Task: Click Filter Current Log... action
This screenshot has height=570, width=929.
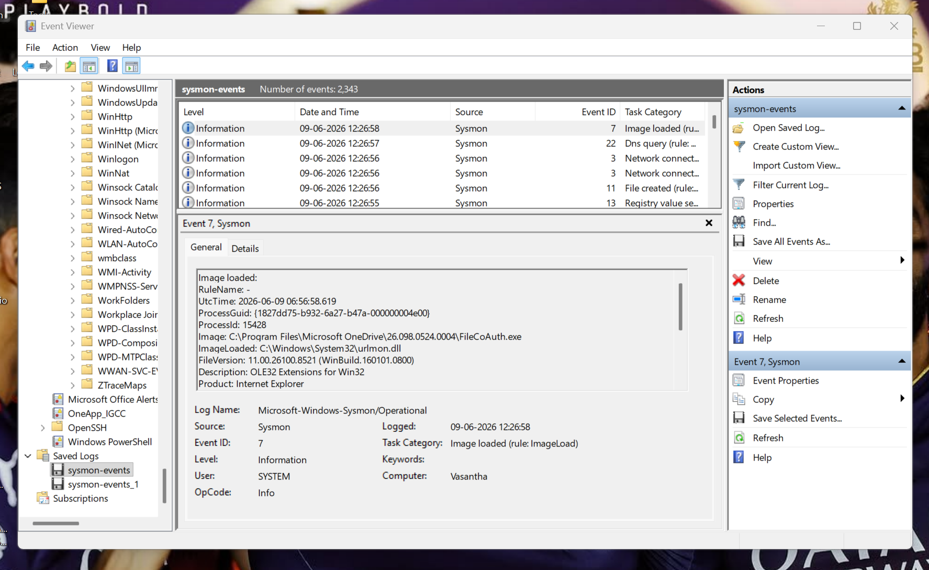Action: [790, 185]
